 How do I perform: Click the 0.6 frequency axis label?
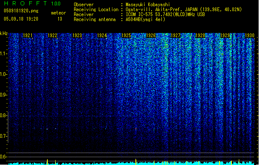pos(3,157)
